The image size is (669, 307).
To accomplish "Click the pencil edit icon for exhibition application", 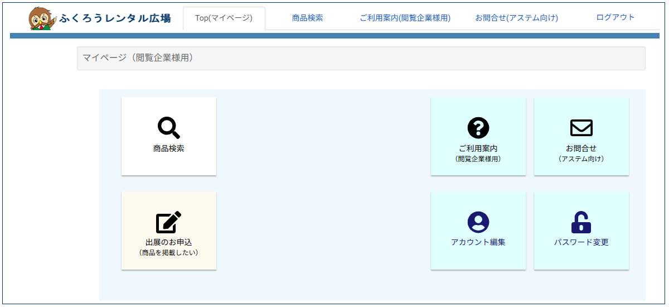I will (x=168, y=222).
